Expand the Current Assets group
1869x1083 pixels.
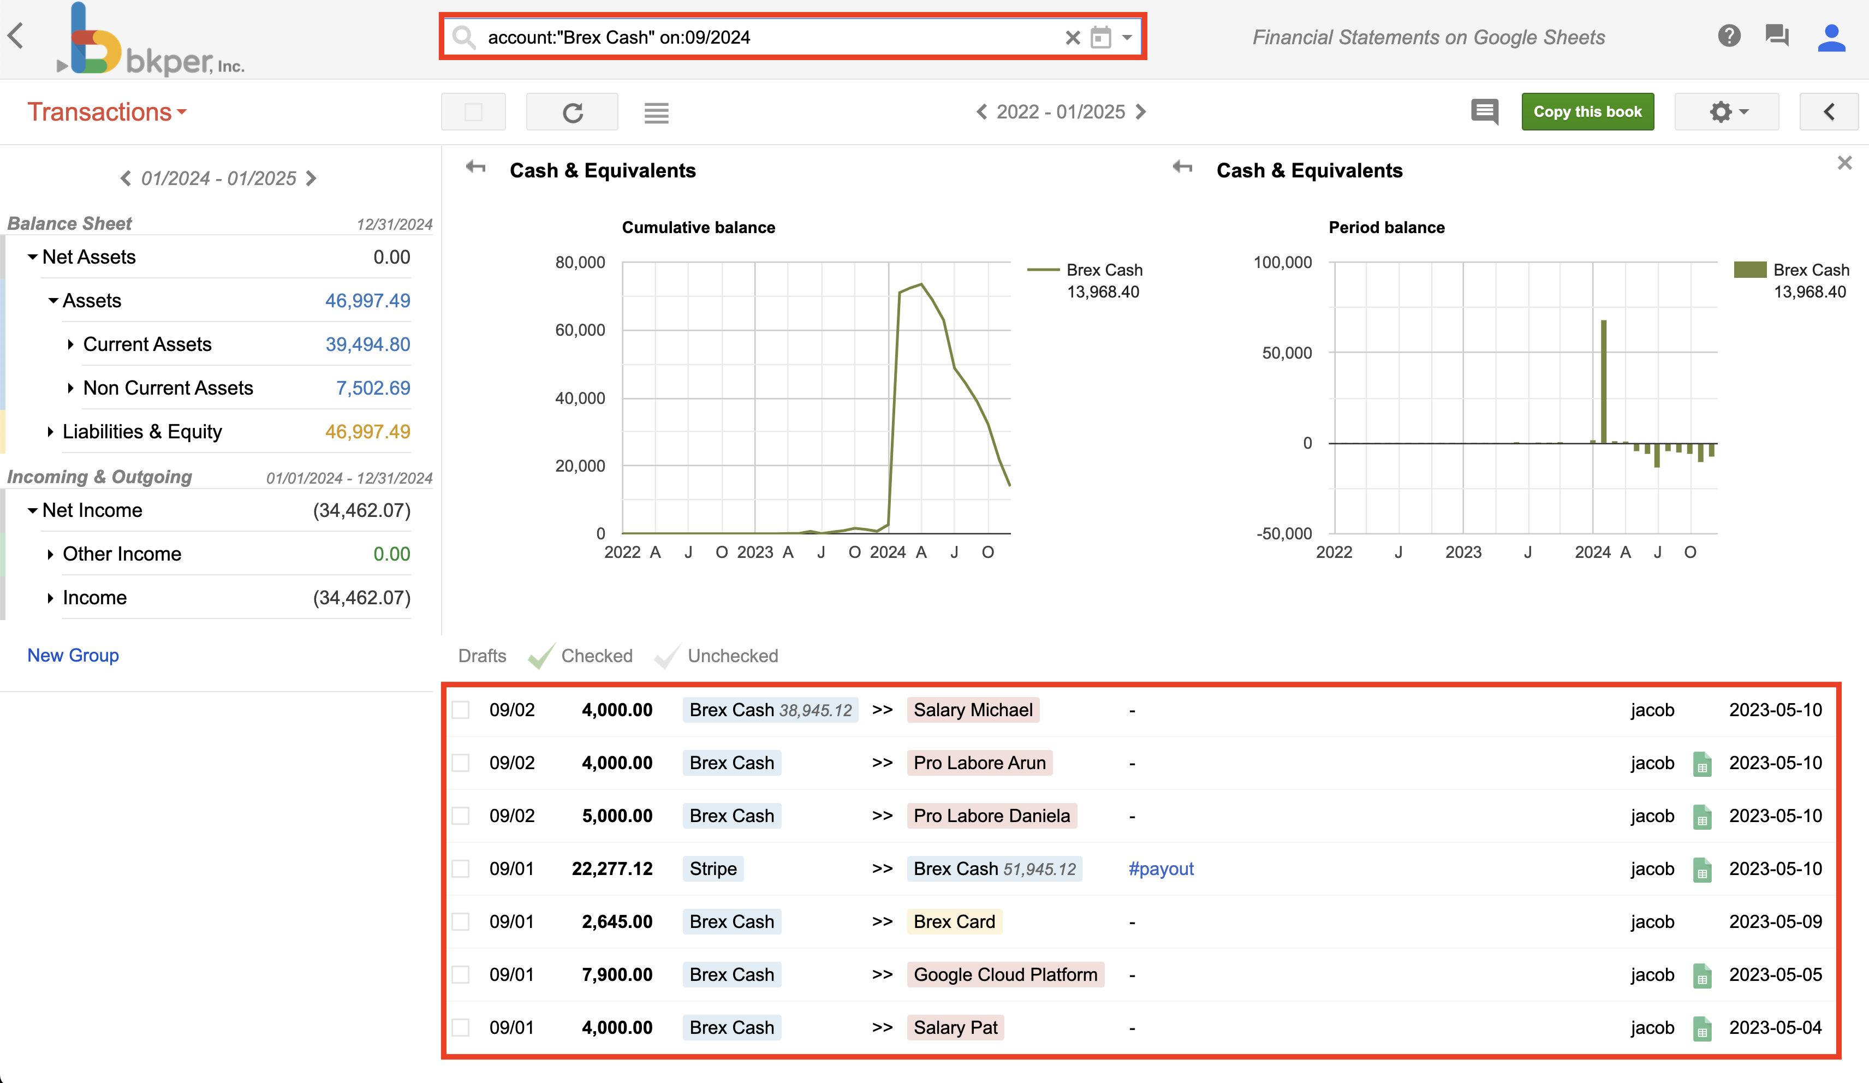pos(72,344)
